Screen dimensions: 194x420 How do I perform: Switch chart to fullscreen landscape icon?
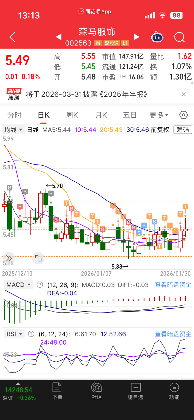[38, 258]
